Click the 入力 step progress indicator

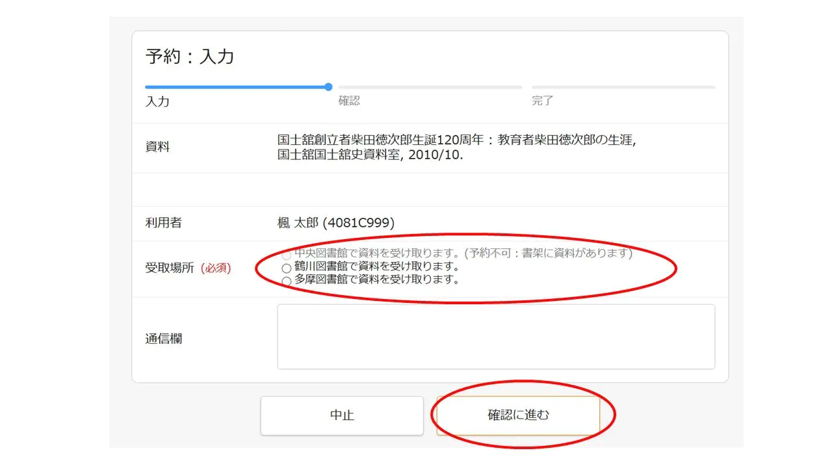(239, 86)
